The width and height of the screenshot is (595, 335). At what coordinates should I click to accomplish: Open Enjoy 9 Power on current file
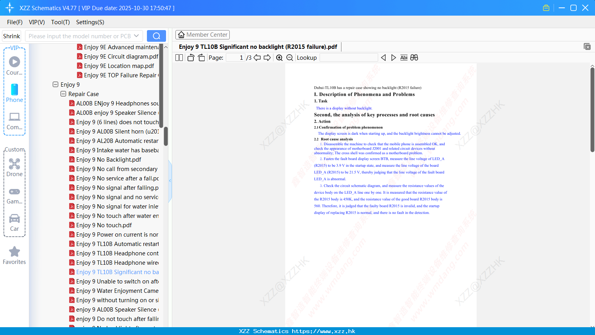pos(114,234)
